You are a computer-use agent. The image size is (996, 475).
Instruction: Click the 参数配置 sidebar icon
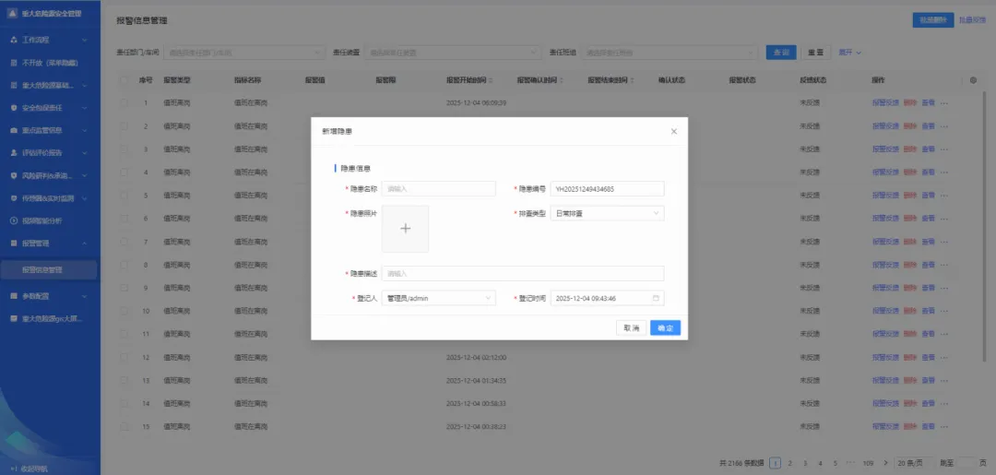(x=14, y=296)
